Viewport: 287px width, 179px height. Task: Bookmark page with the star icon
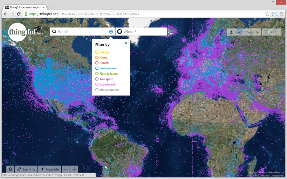tap(267, 14)
